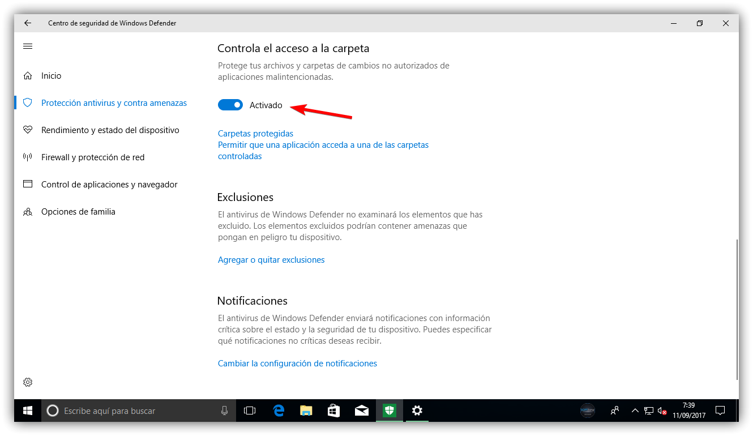Open the Carpetas protegidas link
The width and height of the screenshot is (753, 436).
pyautogui.click(x=255, y=134)
